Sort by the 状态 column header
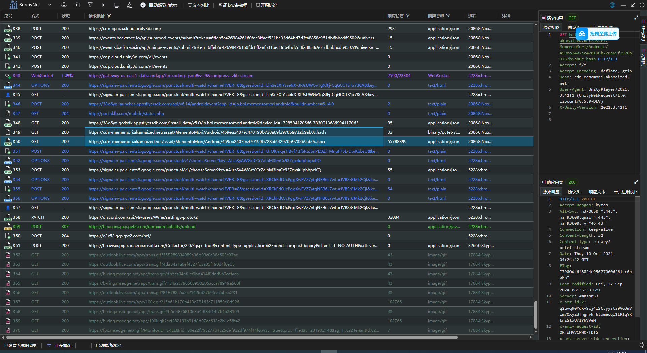This screenshot has height=353, width=647. tap(66, 16)
